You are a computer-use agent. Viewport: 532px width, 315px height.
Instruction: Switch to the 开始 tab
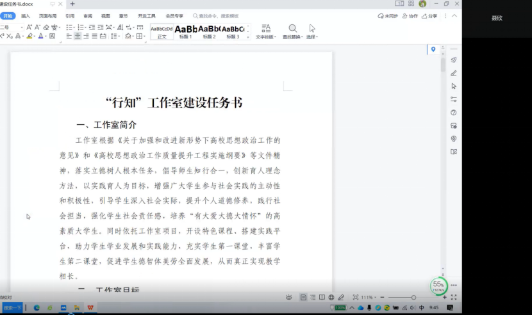pos(8,16)
